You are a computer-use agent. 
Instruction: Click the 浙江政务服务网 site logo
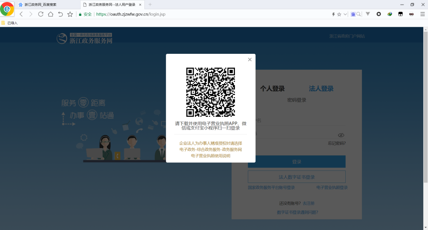tap(84, 38)
